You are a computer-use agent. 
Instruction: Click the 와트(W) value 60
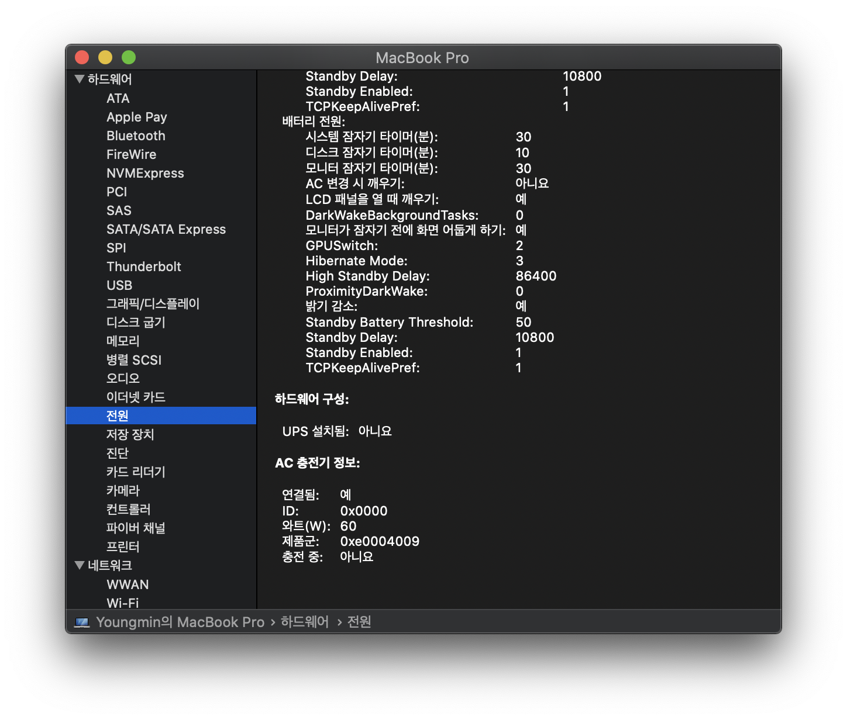click(349, 526)
